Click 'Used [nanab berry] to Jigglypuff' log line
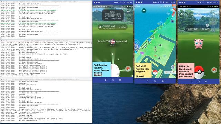The image size is (221, 124). pos(41,118)
